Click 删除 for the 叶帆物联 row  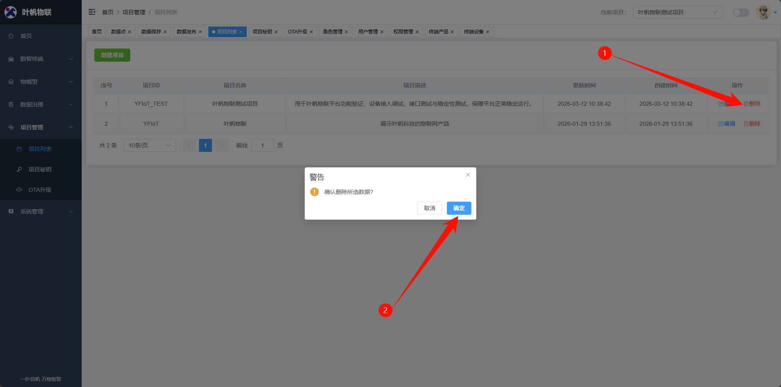[x=752, y=124]
